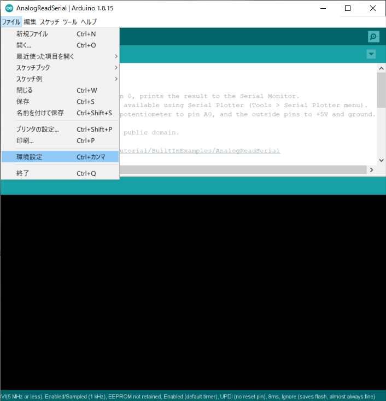Click the Arduino logo in title bar

click(x=9, y=9)
